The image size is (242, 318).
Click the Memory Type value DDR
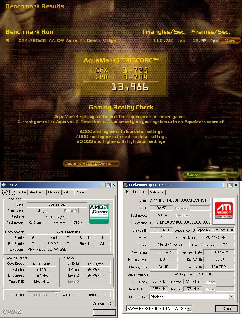163,259
